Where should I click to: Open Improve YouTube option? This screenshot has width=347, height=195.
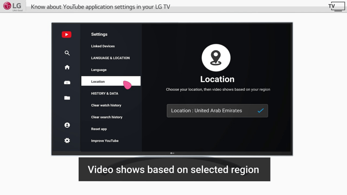105,141
